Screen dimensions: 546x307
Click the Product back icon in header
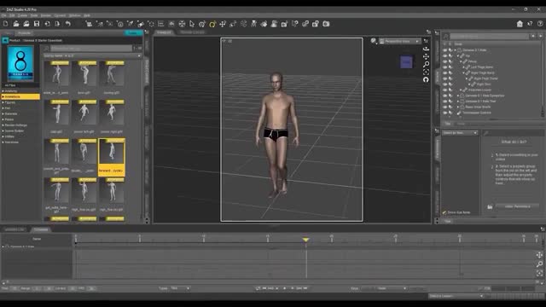click(5, 40)
